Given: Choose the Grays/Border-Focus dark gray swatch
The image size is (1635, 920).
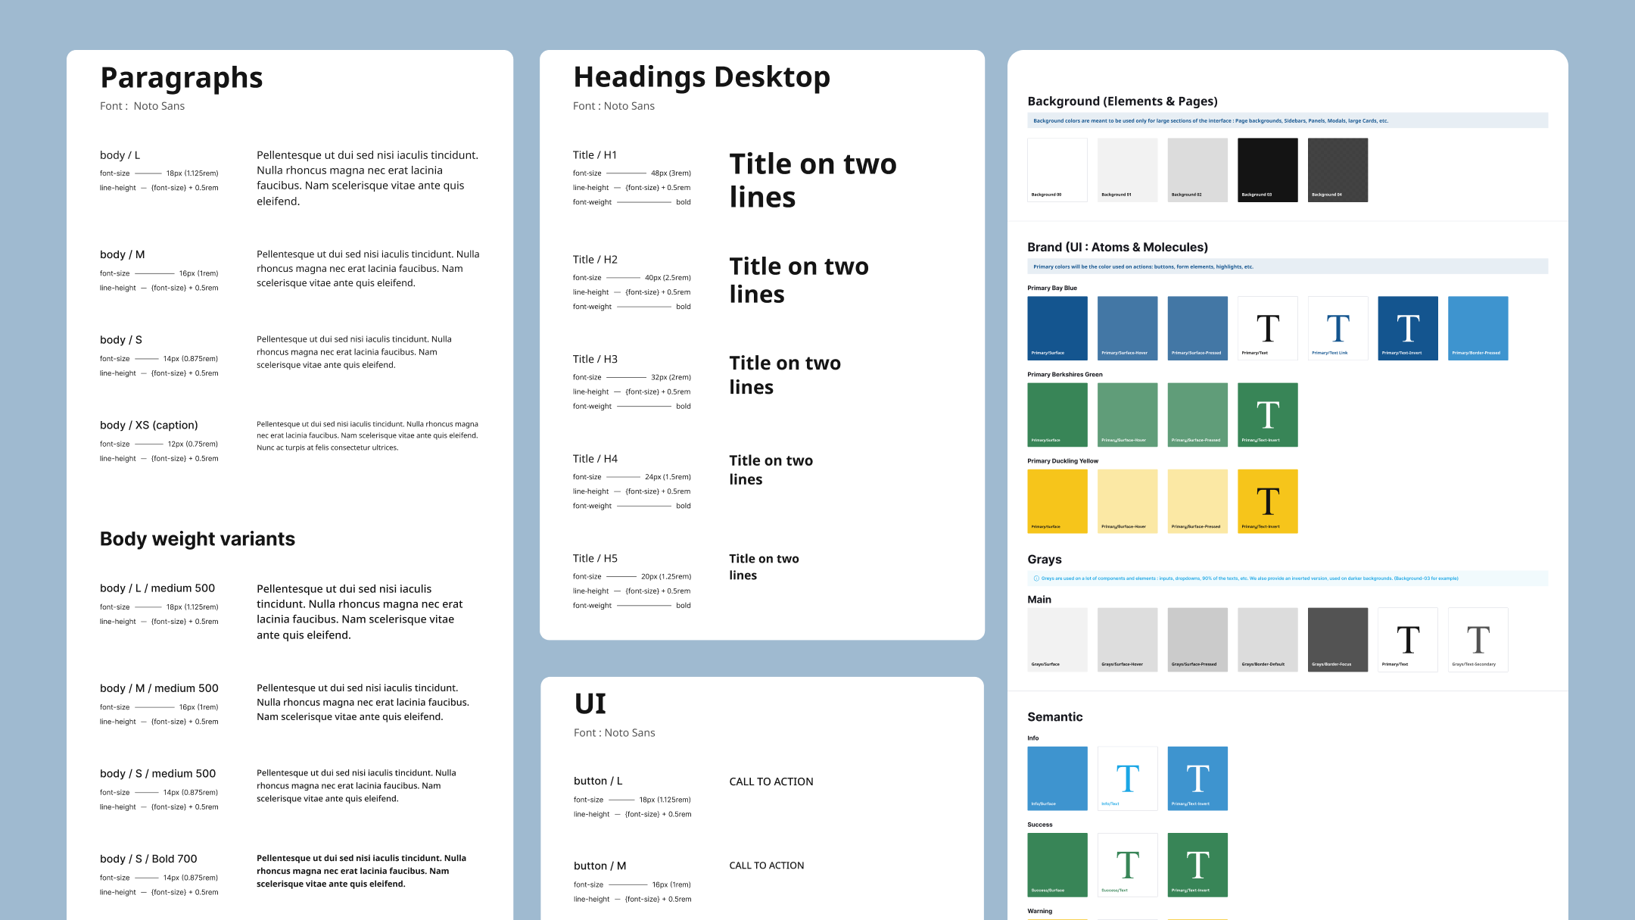Looking at the screenshot, I should click(x=1338, y=639).
